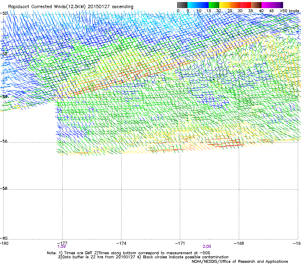301x264 pixels.
Task: Click the longitude label '-174'
Action: [121, 243]
